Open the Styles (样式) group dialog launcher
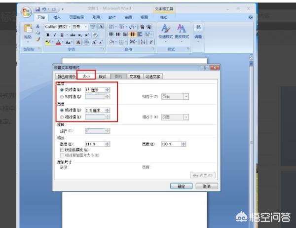Image resolution: width=296 pixels, height=228 pixels. click(x=188, y=49)
